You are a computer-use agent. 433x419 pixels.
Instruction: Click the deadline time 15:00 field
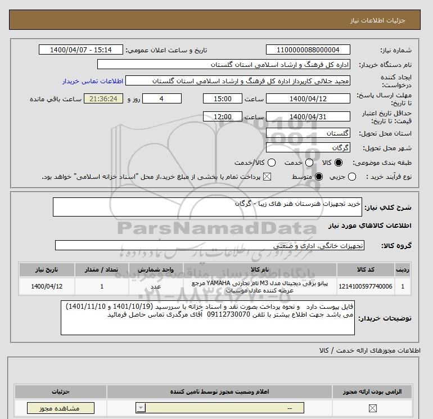click(223, 98)
